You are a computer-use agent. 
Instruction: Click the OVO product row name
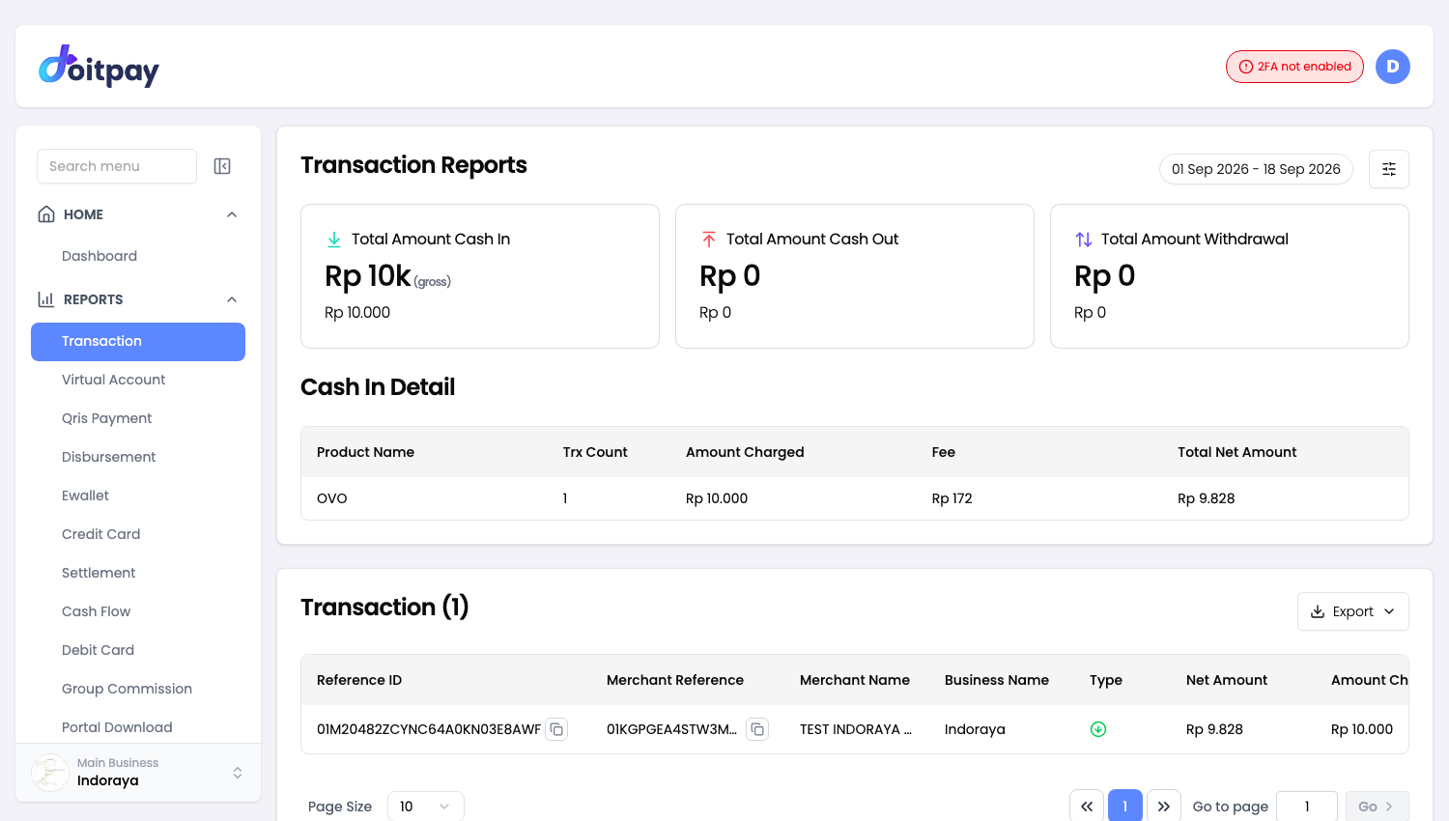click(x=332, y=498)
